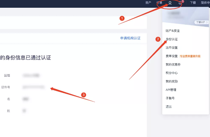Click the 证件号 label

pos(6,87)
